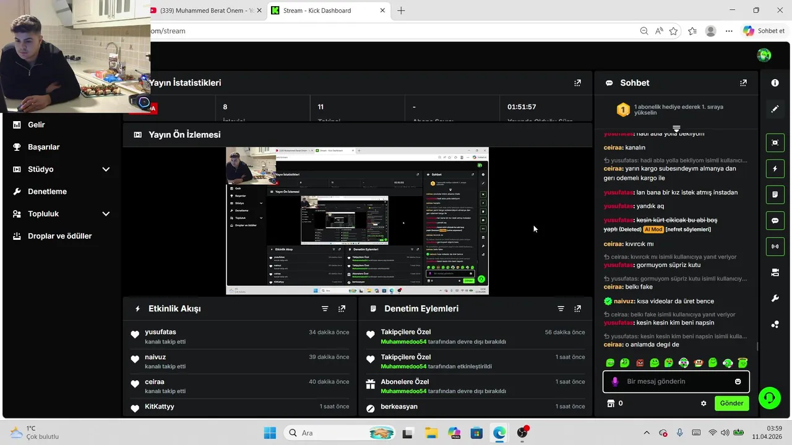Image resolution: width=792 pixels, height=445 pixels.
Task: Click username naivuz in chat
Action: tap(624, 301)
